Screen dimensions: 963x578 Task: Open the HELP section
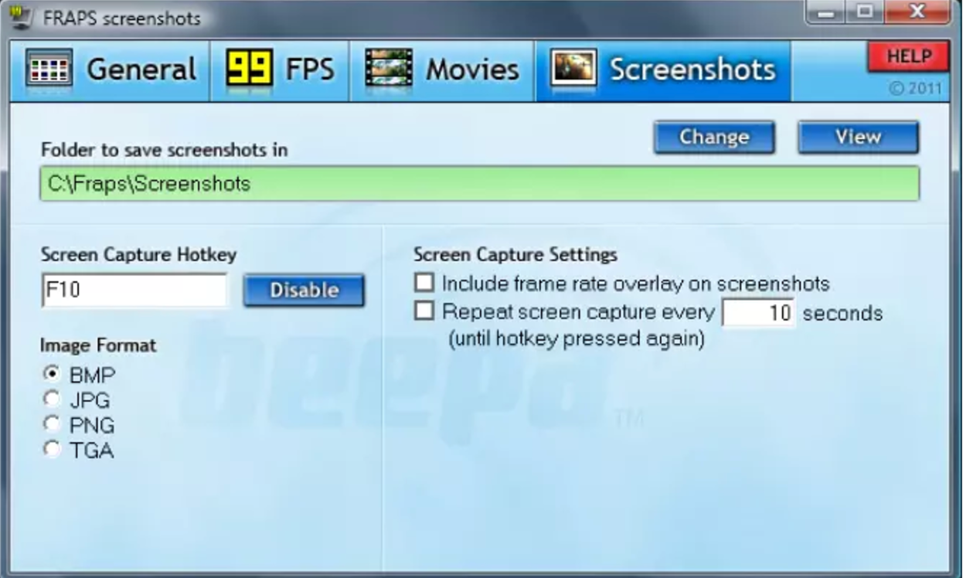pos(908,56)
